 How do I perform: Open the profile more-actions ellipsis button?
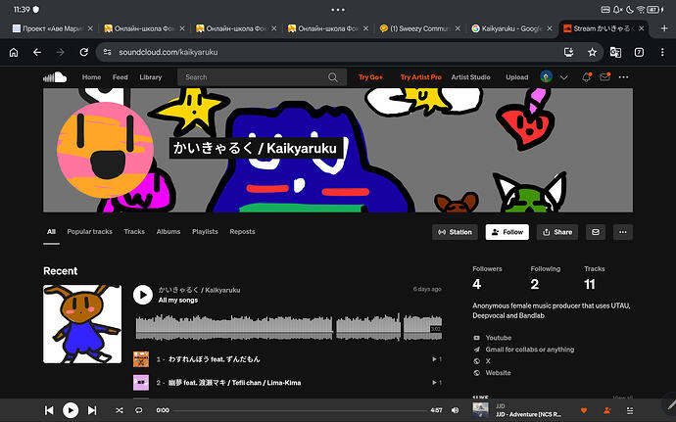[622, 232]
